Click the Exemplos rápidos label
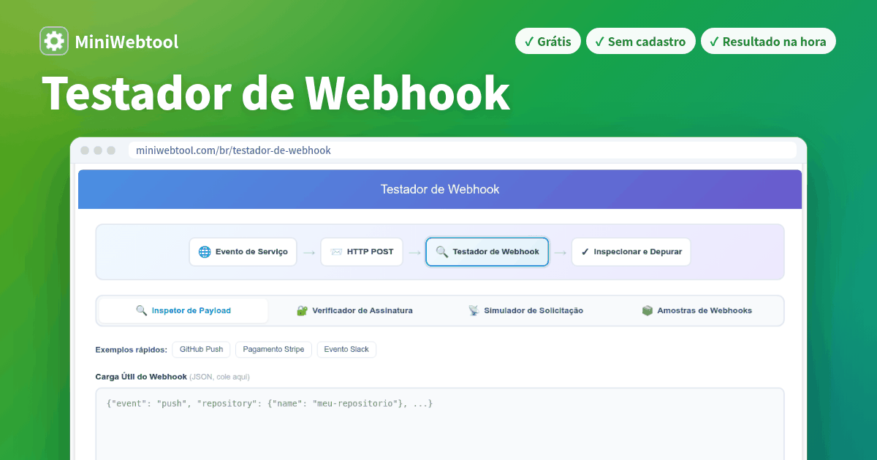 132,350
